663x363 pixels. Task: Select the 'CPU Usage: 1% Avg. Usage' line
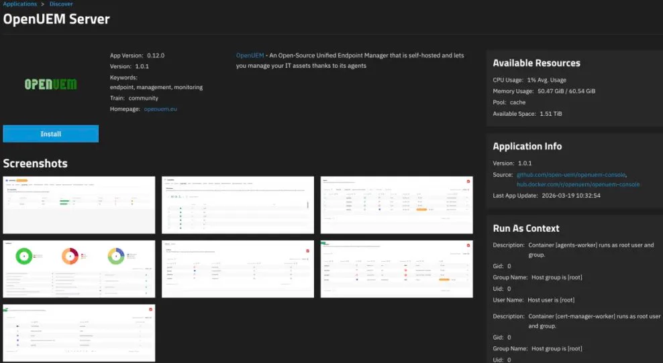click(529, 80)
